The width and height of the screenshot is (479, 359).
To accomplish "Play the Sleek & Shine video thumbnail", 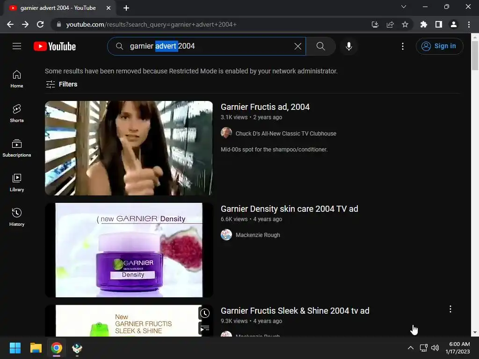I will (129, 321).
